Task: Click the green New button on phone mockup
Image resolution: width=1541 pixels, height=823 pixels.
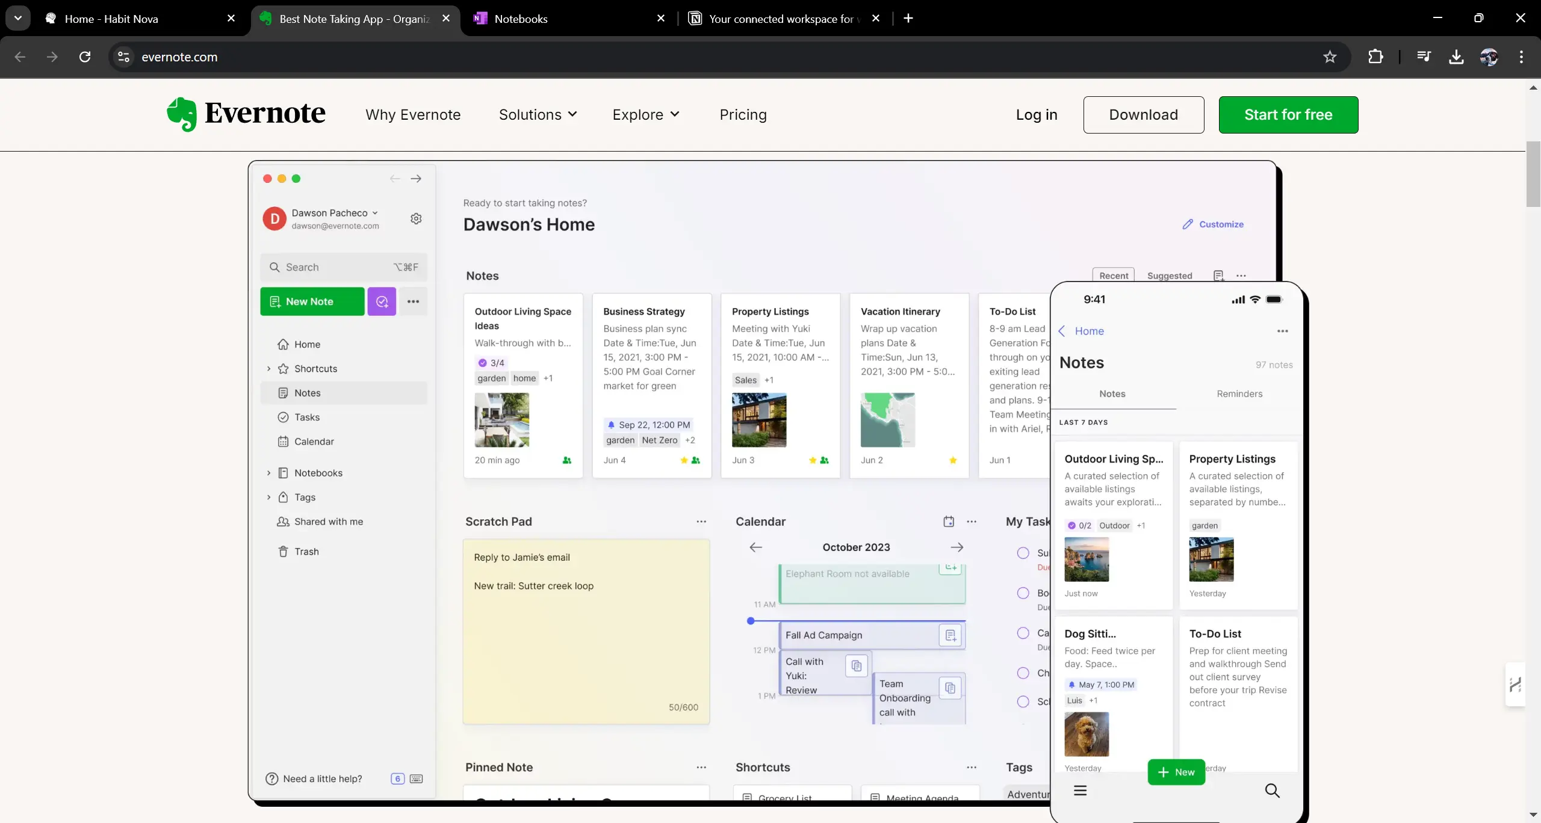Action: coord(1176,772)
